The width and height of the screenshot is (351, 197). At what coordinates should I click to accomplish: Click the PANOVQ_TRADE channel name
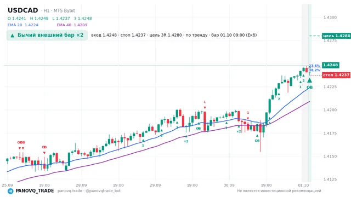point(35,191)
